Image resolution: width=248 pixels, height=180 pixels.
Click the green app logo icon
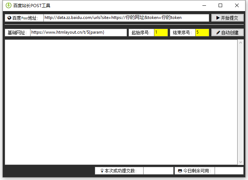[x=9, y=5]
